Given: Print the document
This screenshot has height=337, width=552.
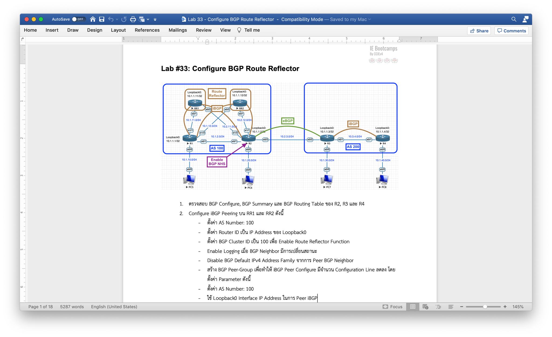Looking at the screenshot, I should pos(133,19).
